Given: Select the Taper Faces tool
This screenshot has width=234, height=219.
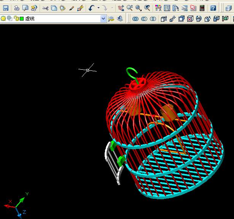Looking at the screenshot, I should [208, 19].
